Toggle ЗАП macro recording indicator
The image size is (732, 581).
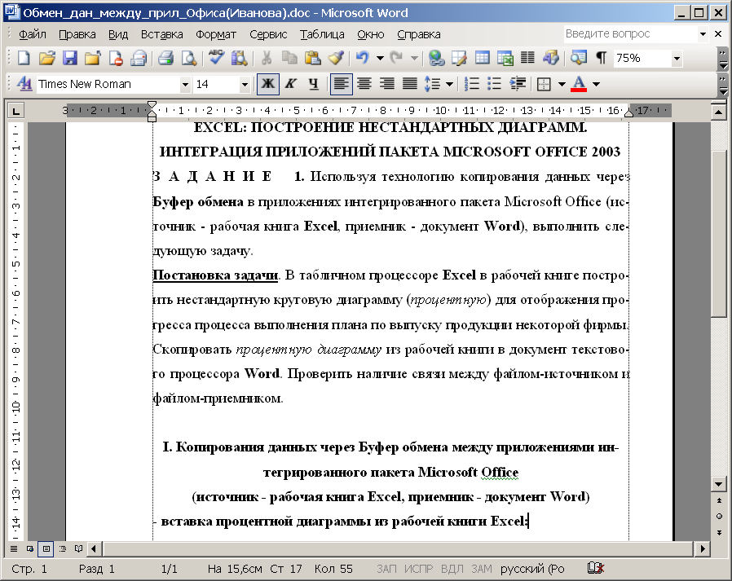[x=386, y=569]
